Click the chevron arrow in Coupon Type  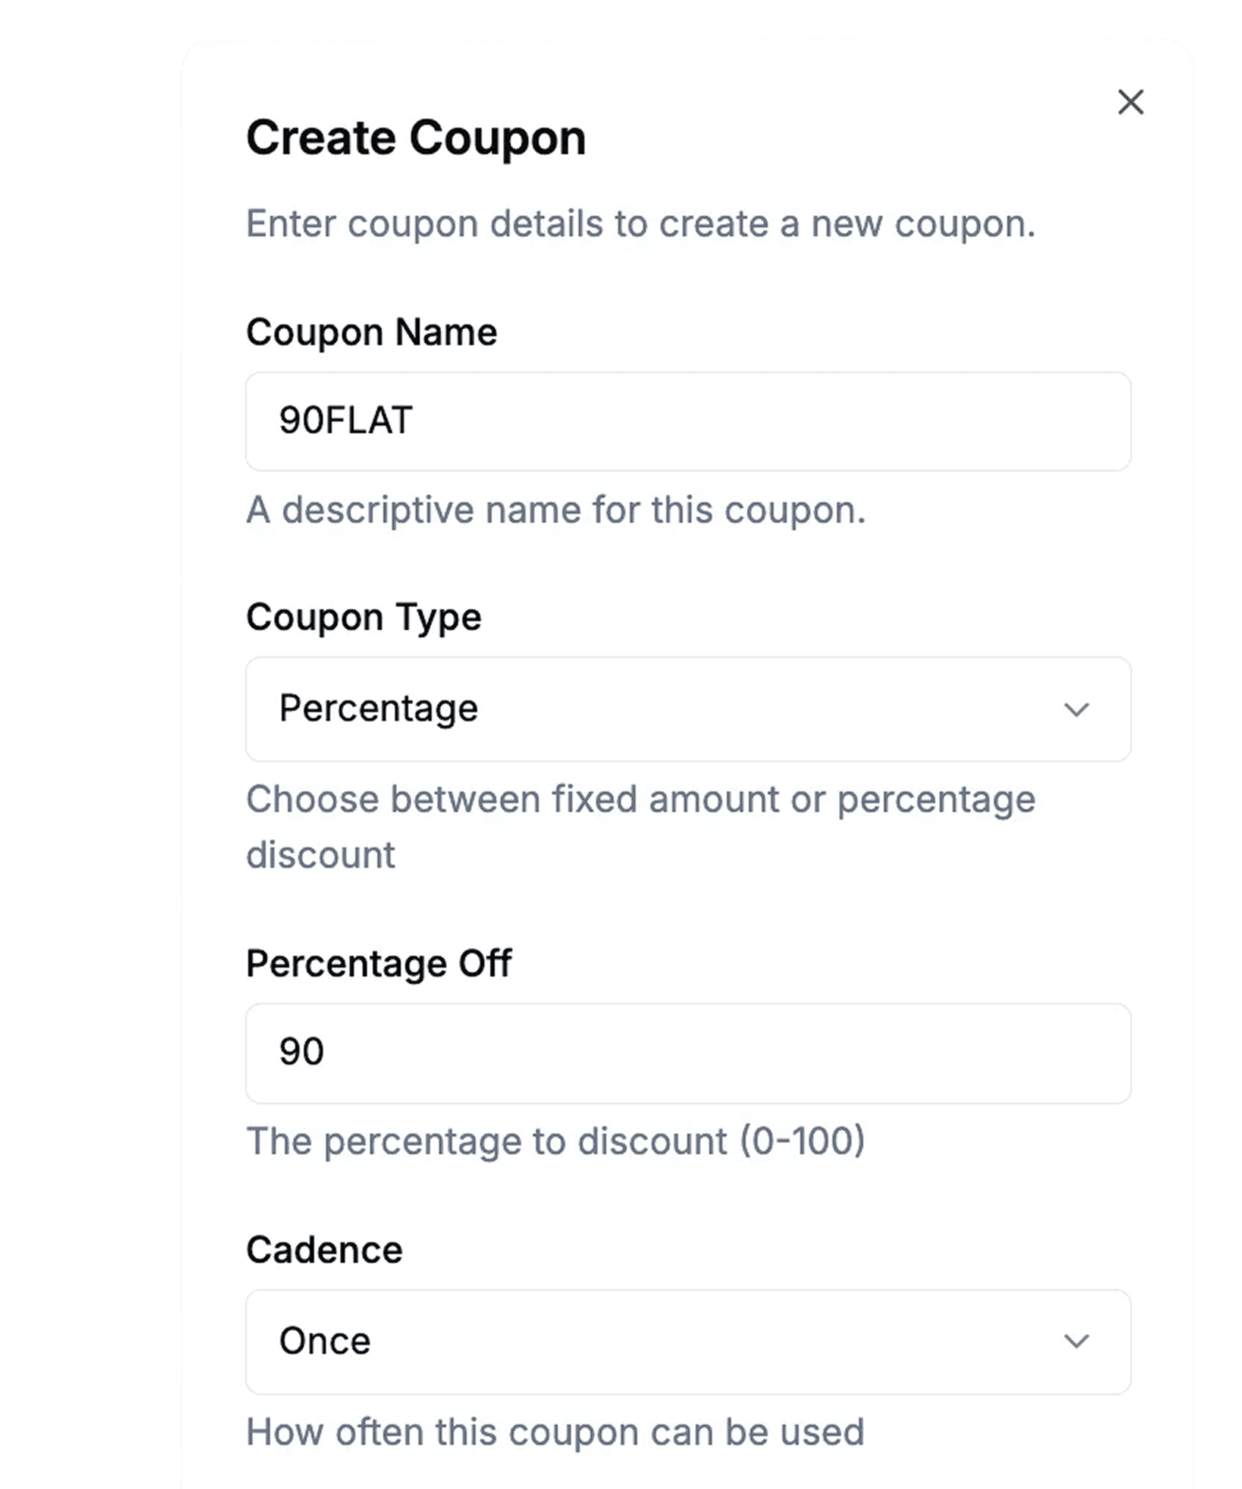click(1076, 709)
